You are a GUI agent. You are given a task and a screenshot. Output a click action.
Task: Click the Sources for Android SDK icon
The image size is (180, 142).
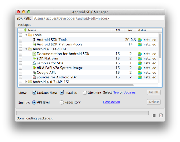click(x=34, y=77)
